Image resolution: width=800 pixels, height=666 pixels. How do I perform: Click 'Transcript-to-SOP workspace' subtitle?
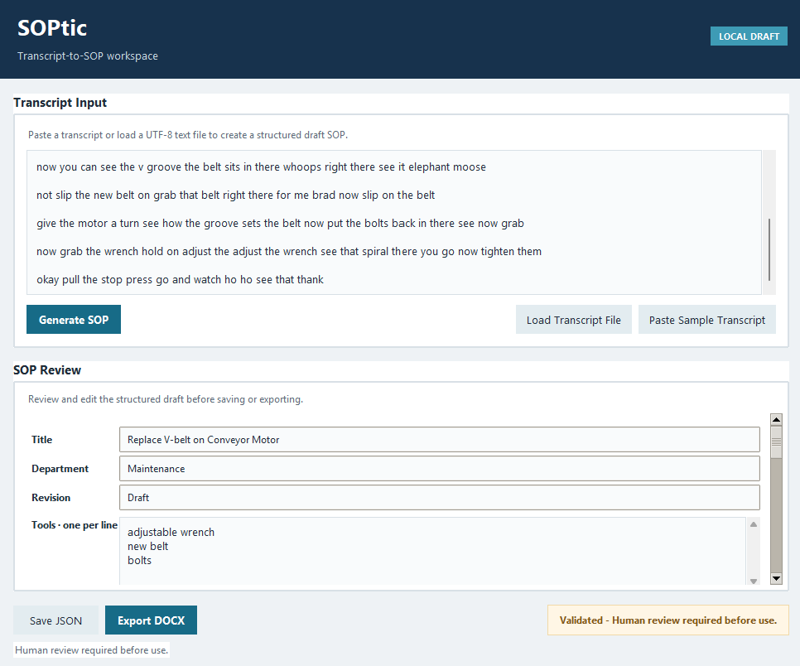click(88, 55)
